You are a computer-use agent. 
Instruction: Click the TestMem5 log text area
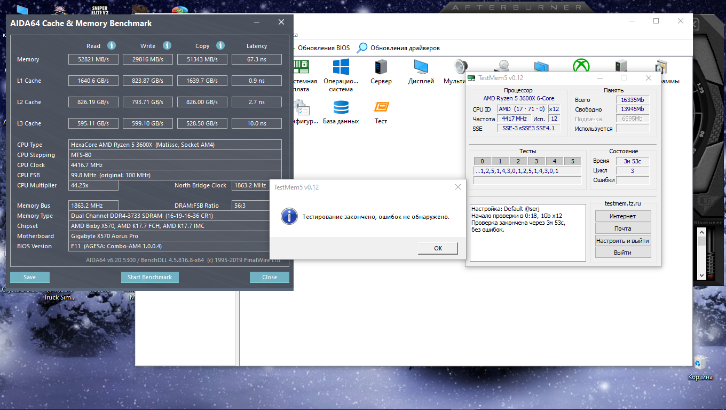click(528, 233)
